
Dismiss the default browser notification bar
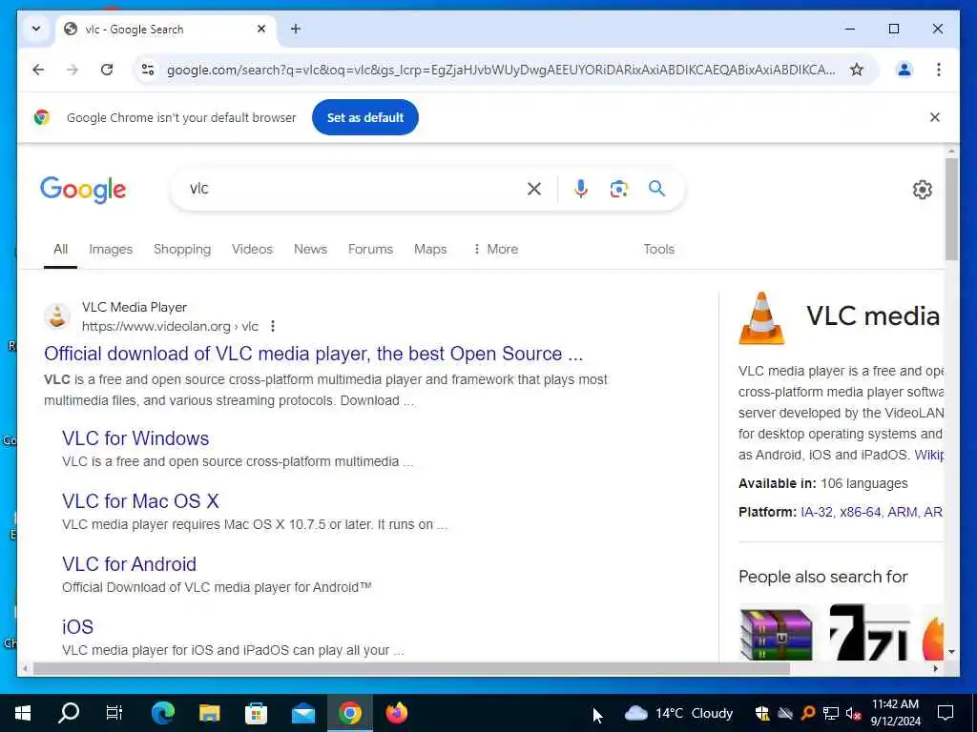(935, 117)
